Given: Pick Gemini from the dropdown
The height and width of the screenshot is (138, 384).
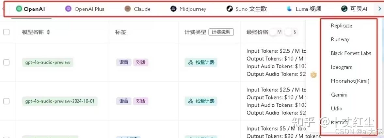Looking at the screenshot, I should tap(339, 95).
